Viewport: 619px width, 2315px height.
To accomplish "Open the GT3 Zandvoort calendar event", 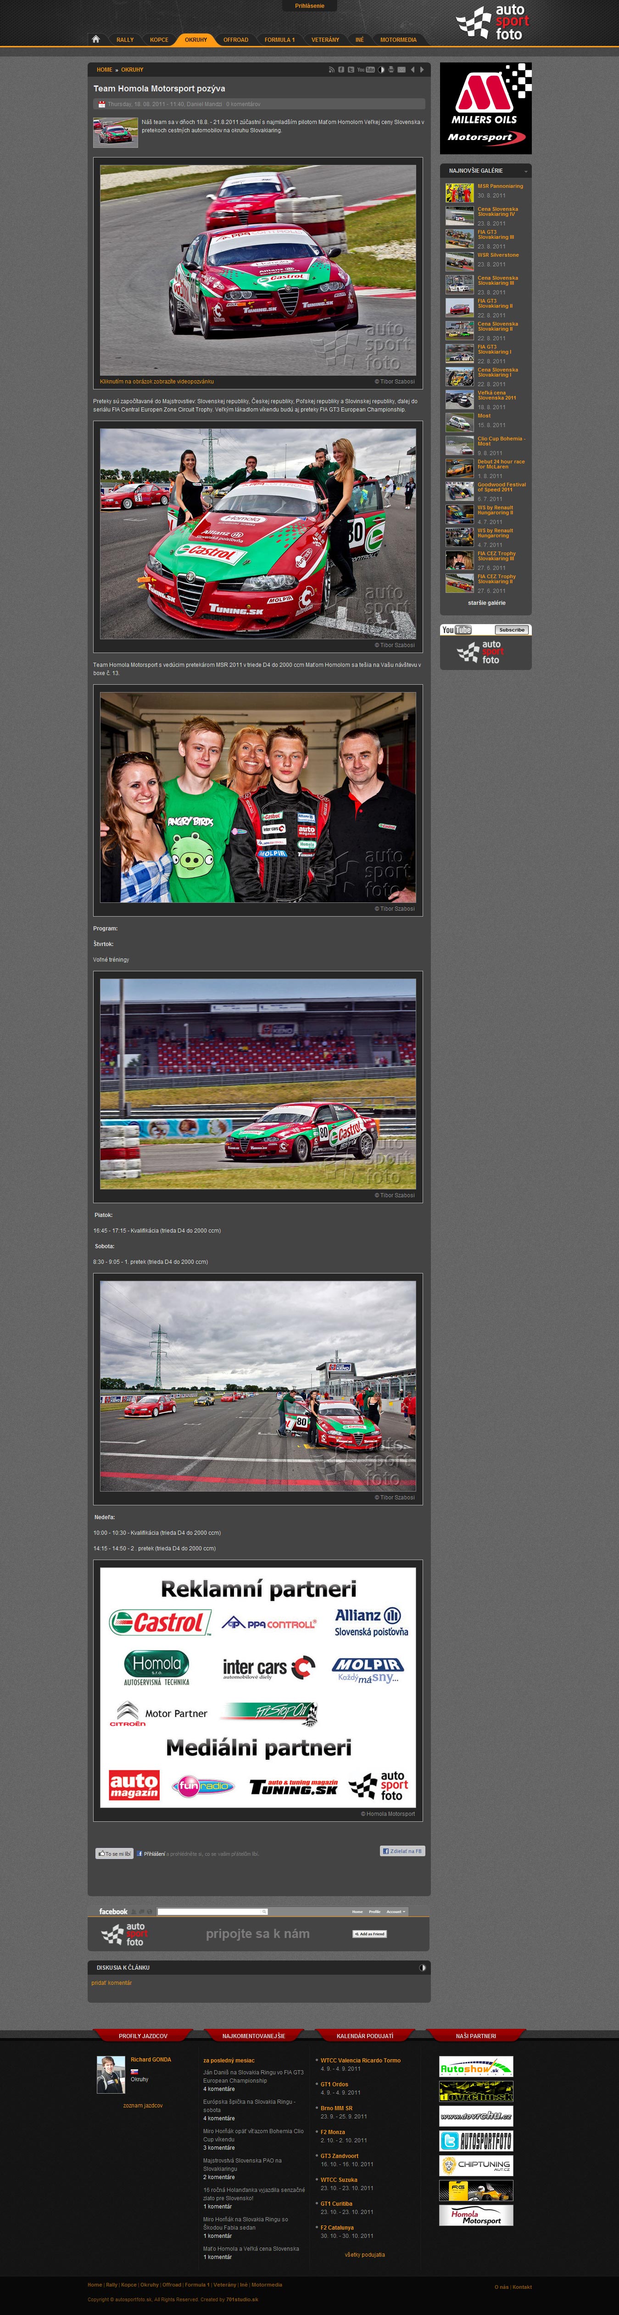I will pyautogui.click(x=340, y=2155).
